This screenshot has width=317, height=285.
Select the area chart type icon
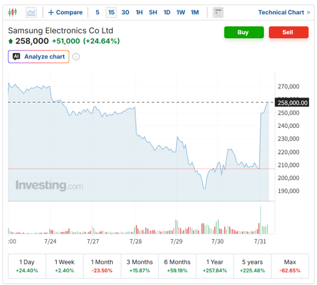pos(31,13)
